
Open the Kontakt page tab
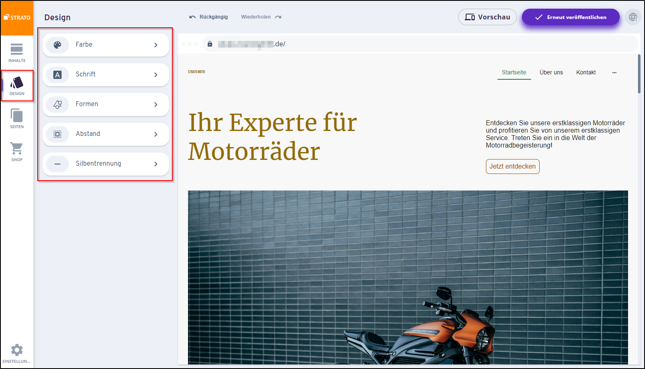tap(586, 72)
